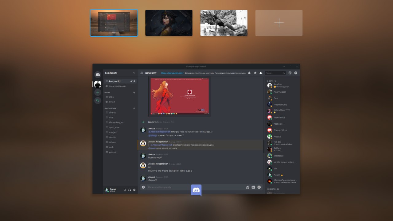This screenshot has height=221, width=393.
Task: Open notification bell settings in the channel header
Action: (x=249, y=73)
